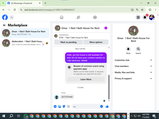Viewport: 159px width, 119px height.
Task: Open WhatsApp from the taskbar
Action: tap(26, 116)
